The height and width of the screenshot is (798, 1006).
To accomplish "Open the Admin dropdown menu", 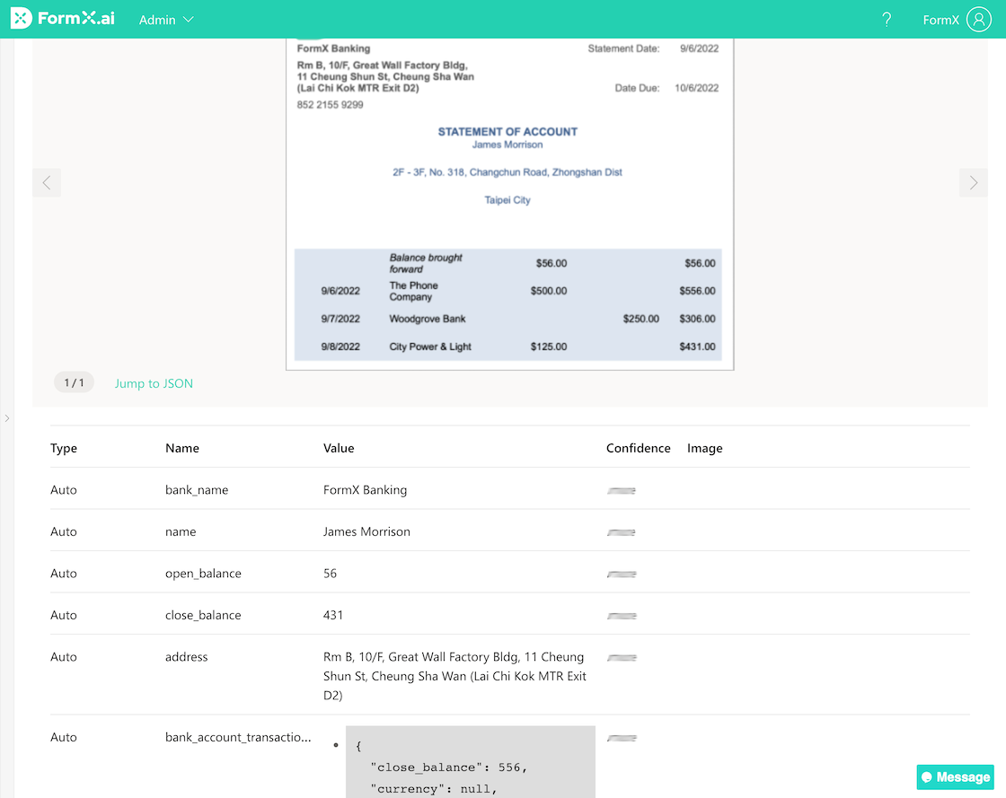I will point(166,20).
